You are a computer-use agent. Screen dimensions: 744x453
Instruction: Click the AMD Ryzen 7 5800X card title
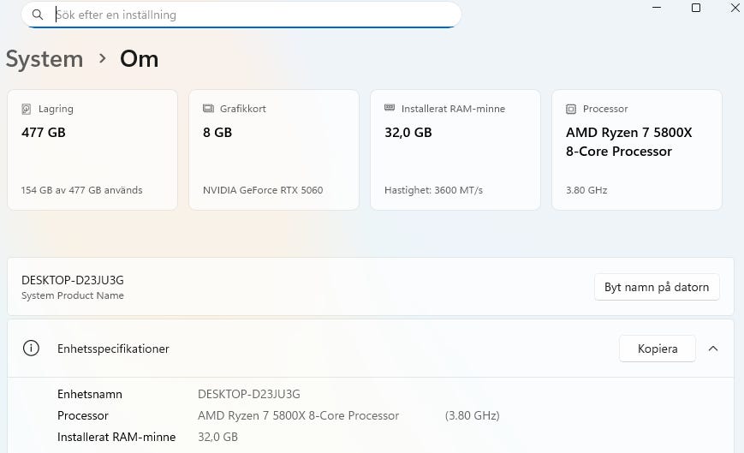pos(628,142)
